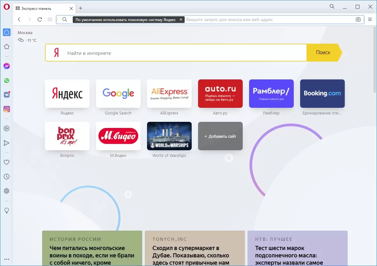The height and width of the screenshot is (266, 377).
Task: Reload the current page
Action: [40, 19]
